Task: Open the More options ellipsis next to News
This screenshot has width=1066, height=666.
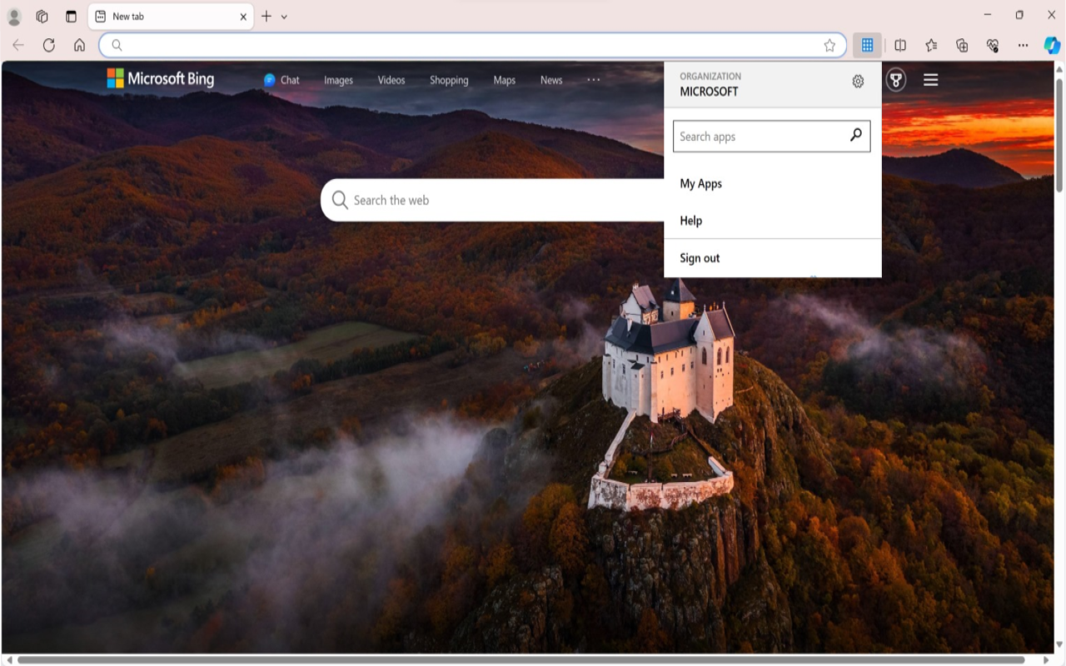Action: point(593,80)
